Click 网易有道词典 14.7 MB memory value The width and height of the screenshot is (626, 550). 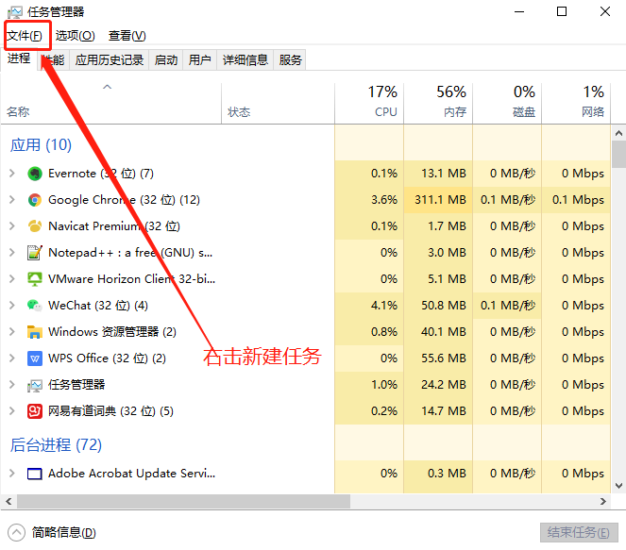(x=444, y=411)
